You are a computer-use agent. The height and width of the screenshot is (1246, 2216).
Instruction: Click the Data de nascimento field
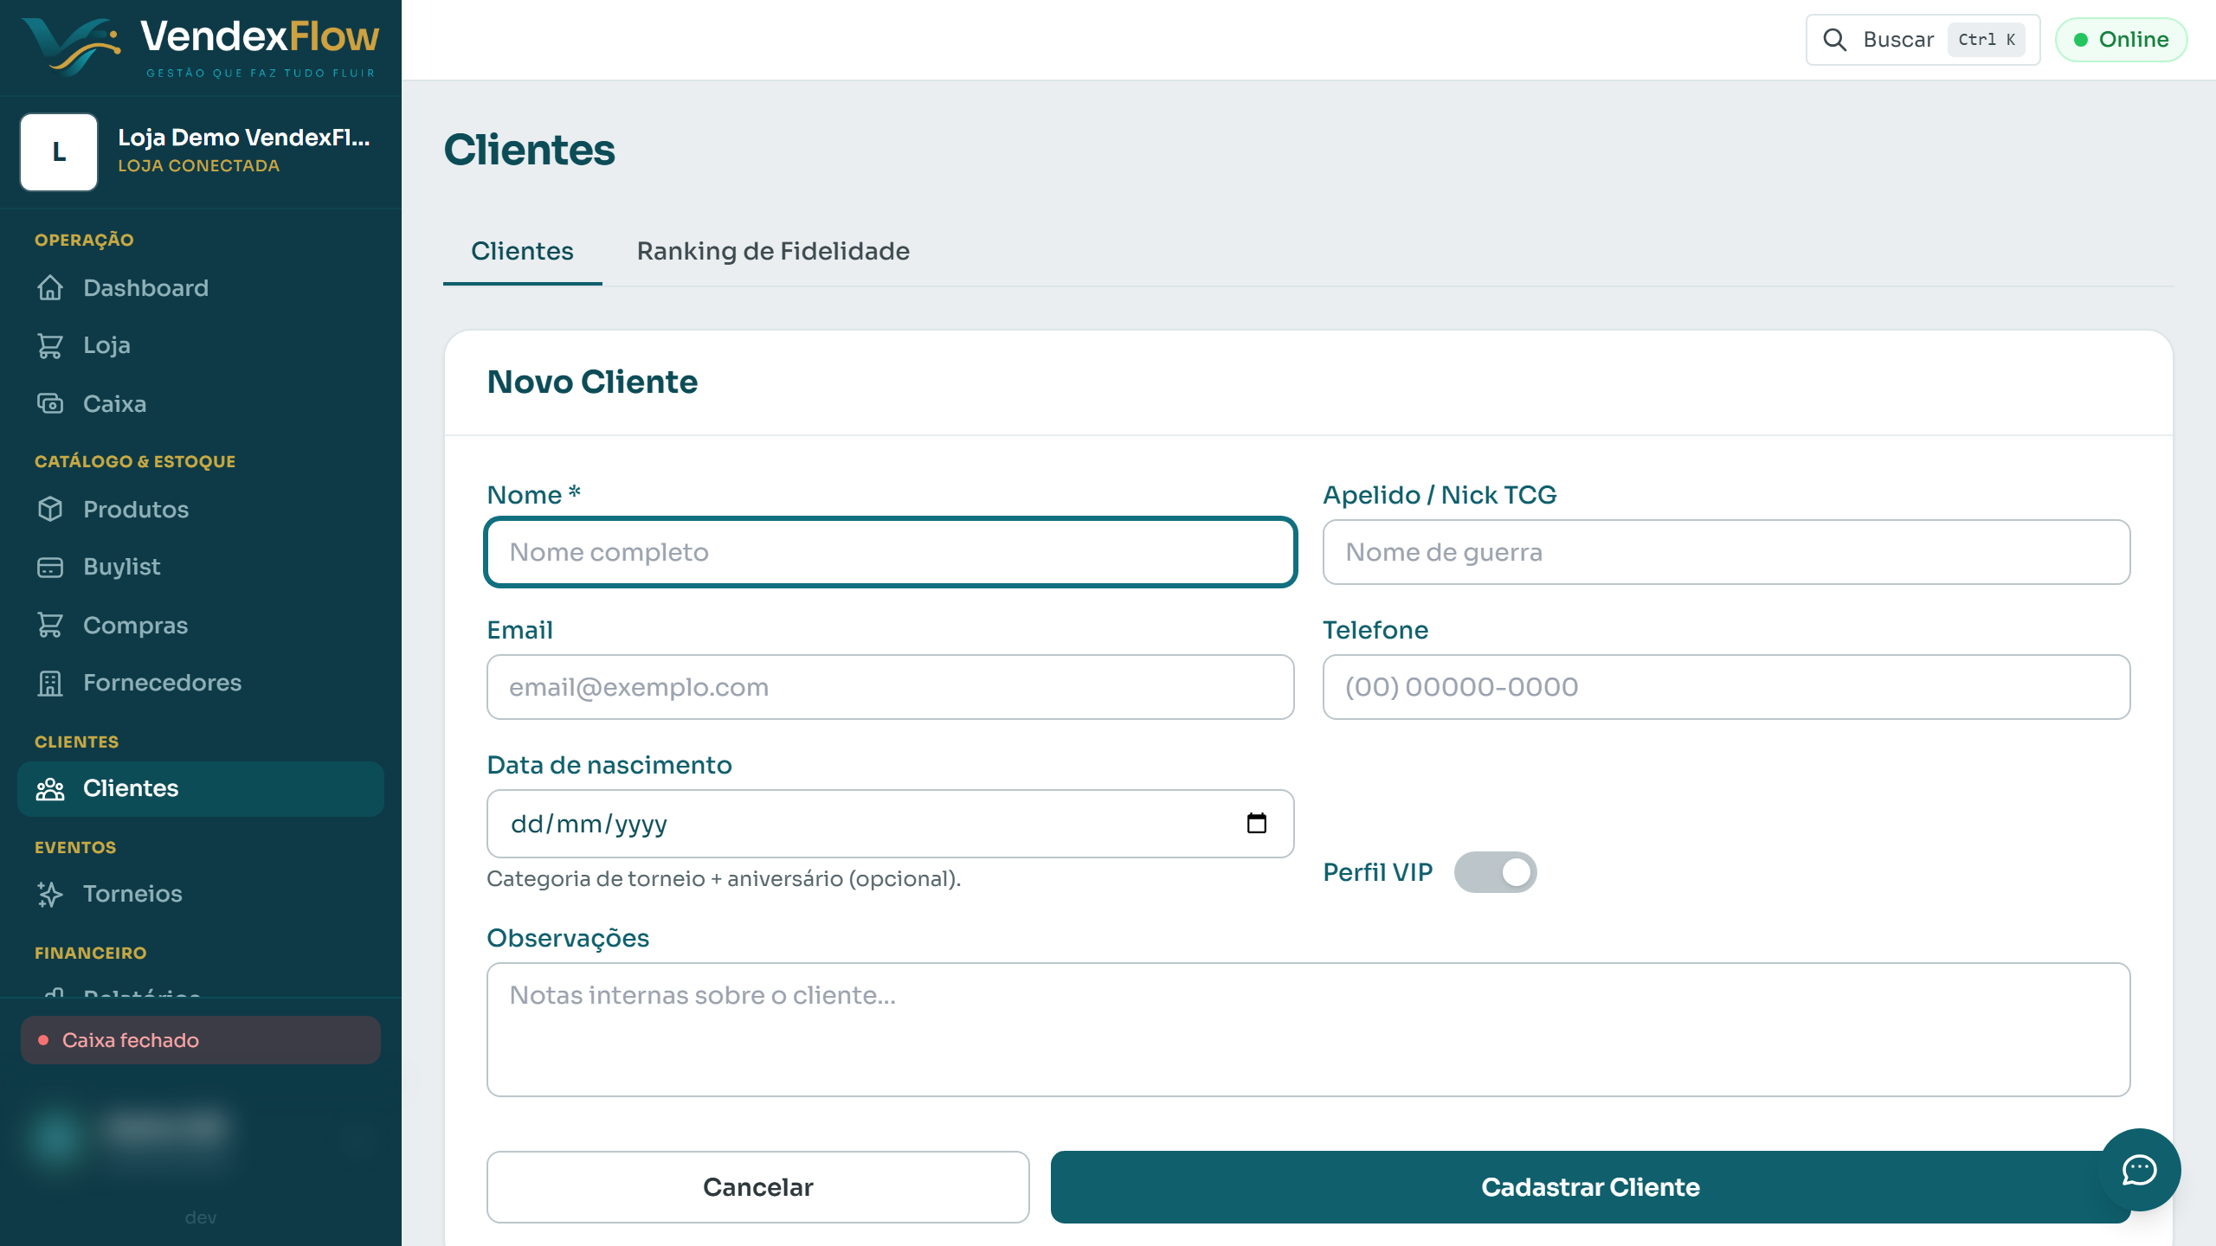890,823
